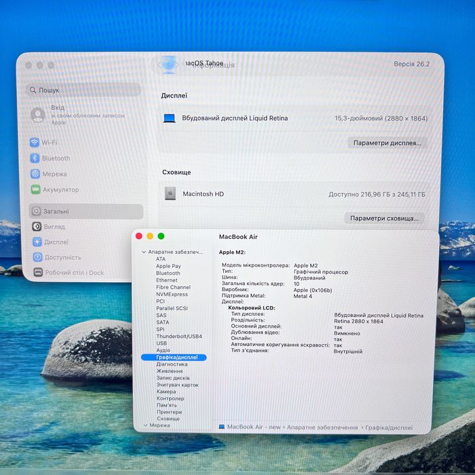Click the Apple account avatar icon
475x475 pixels.
coord(38,115)
